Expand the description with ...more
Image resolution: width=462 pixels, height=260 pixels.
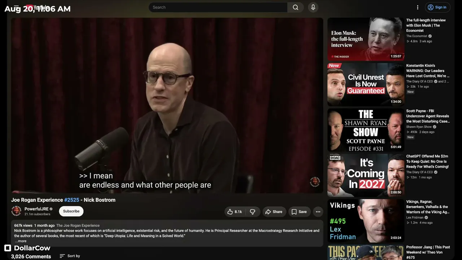[x=21, y=241]
